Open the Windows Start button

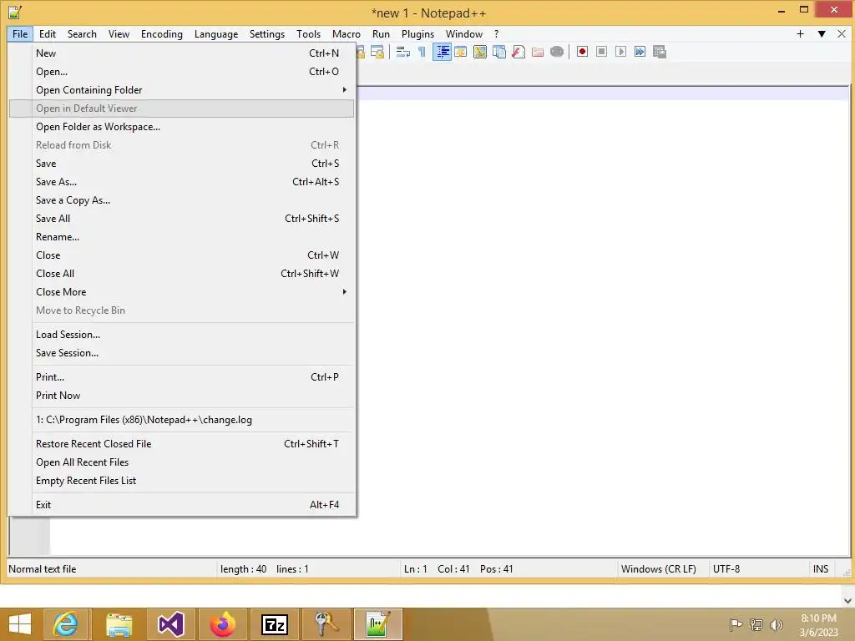(x=20, y=624)
